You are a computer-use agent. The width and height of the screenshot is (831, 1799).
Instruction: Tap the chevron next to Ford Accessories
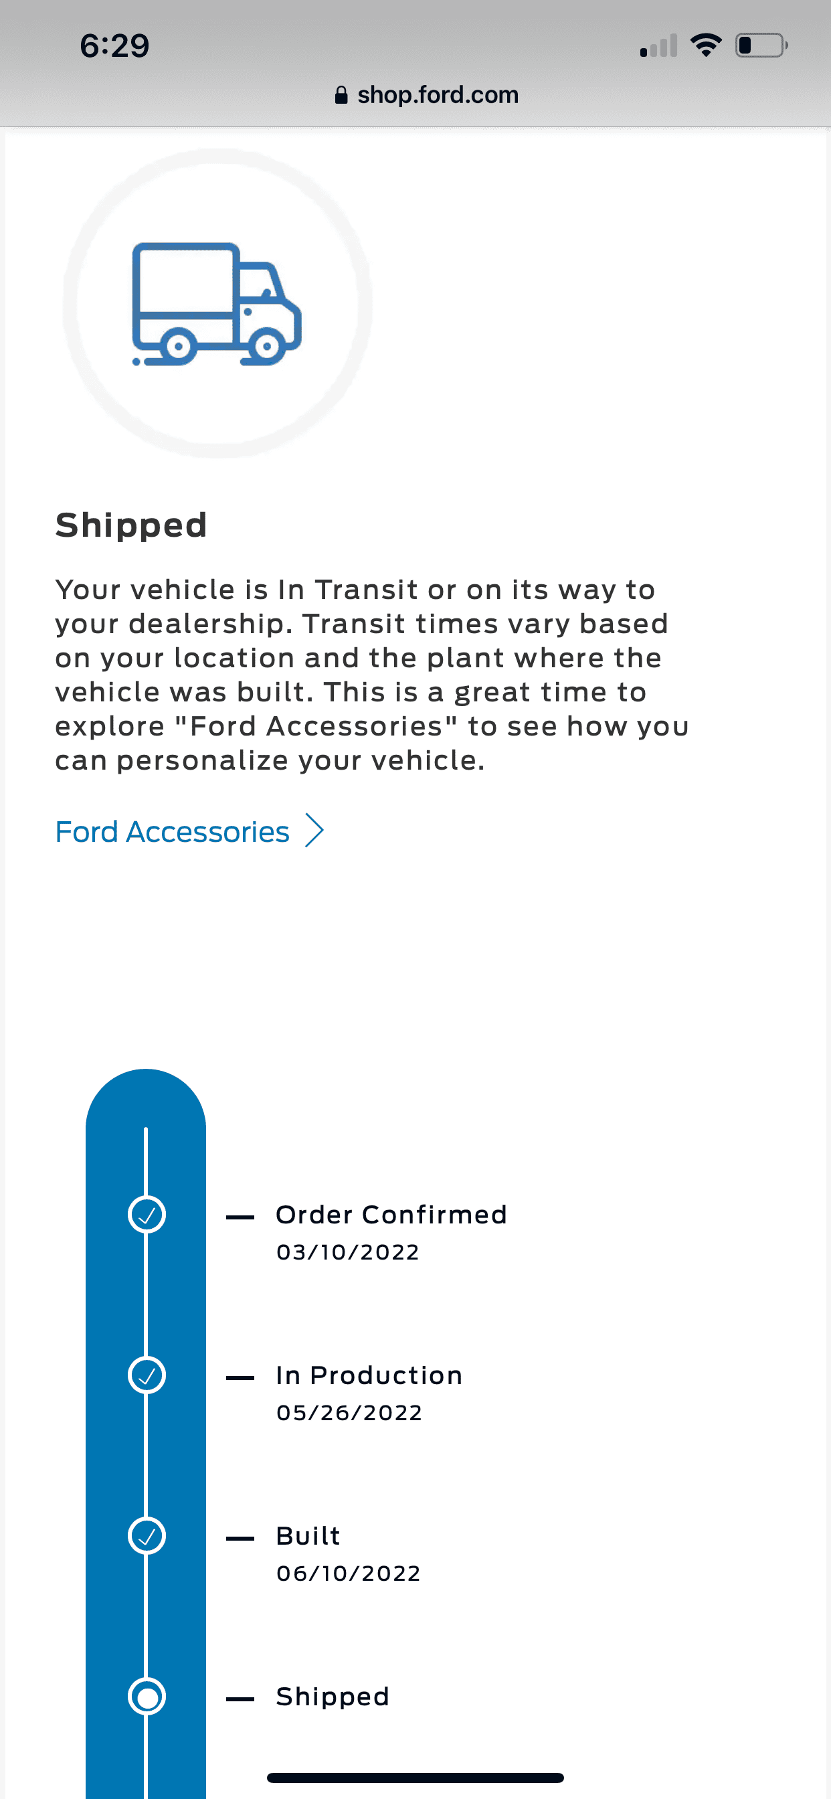click(x=314, y=831)
